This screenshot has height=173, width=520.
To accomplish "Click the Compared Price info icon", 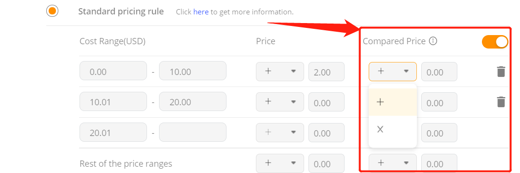I will [x=433, y=41].
